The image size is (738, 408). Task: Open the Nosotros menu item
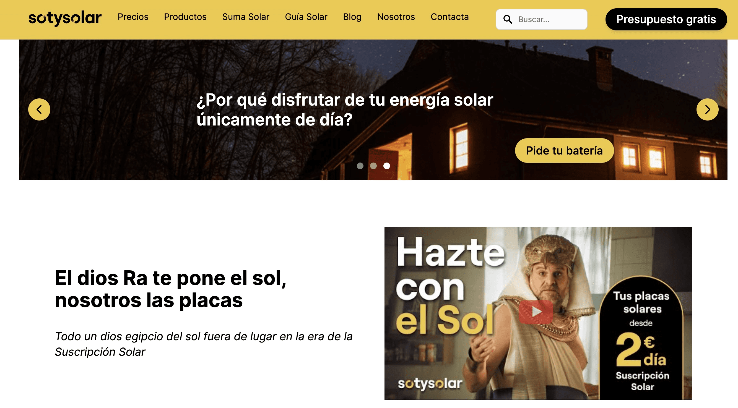click(x=396, y=17)
